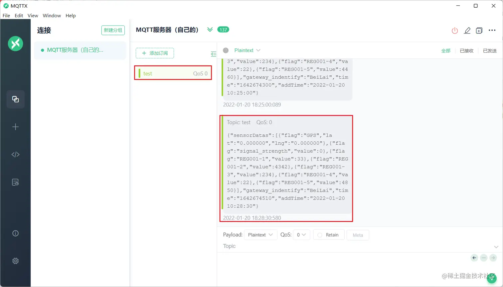Image resolution: width=503 pixels, height=287 pixels.
Task: Select the MQTT服务器 connection in the list
Action: [x=80, y=50]
